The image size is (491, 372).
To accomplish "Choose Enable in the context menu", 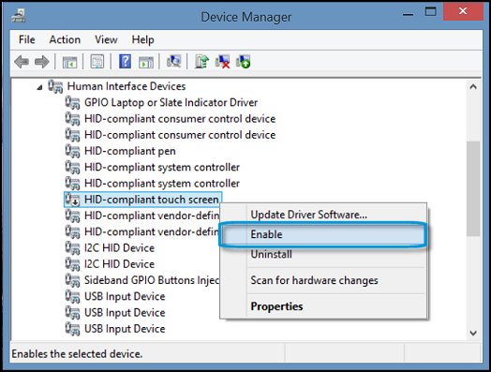I will pos(323,234).
